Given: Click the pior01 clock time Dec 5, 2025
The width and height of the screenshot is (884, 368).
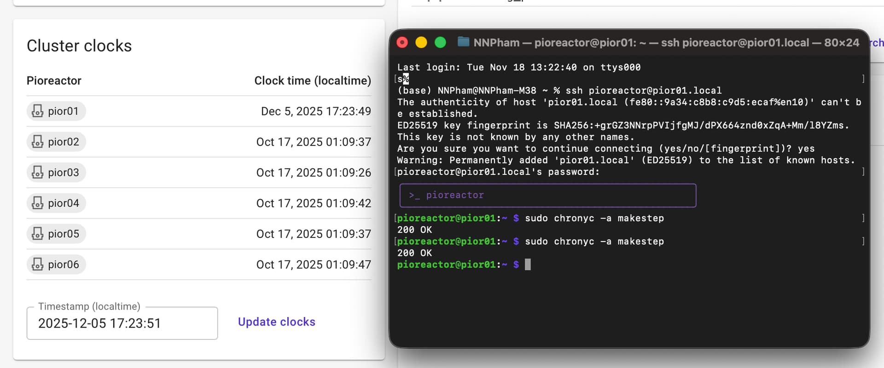Looking at the screenshot, I should pyautogui.click(x=316, y=111).
